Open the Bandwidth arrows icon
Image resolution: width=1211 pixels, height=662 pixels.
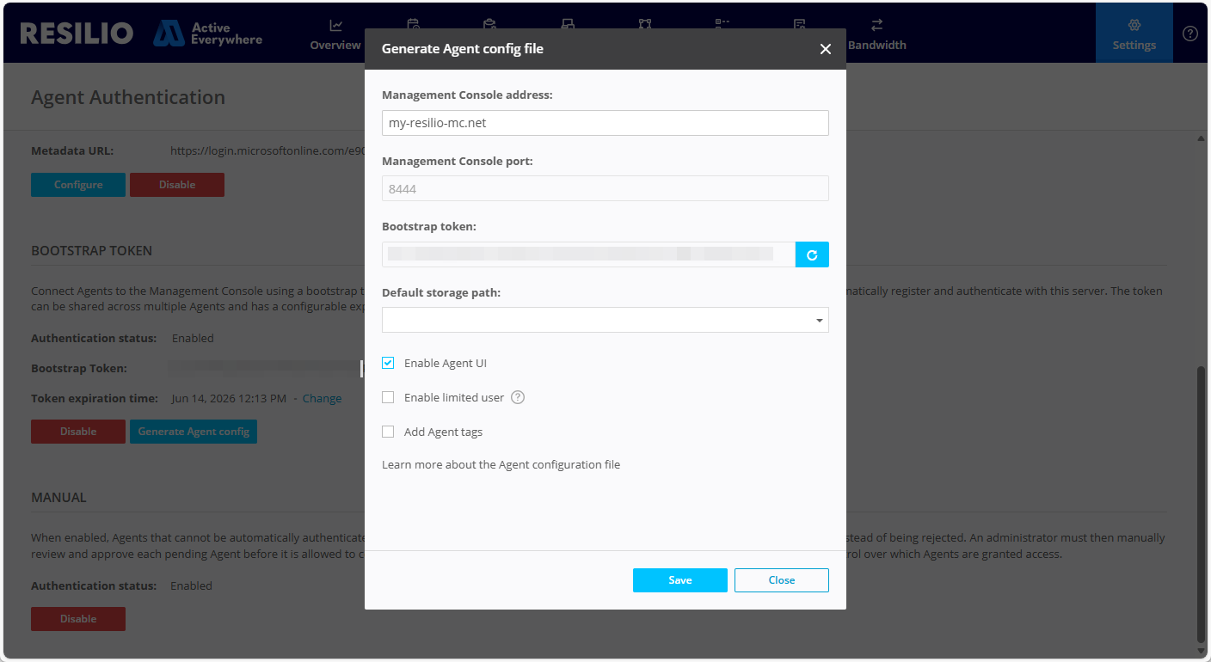click(x=876, y=25)
